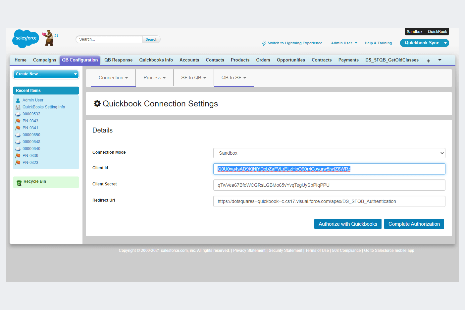Open the SF to QB menu

193,78
